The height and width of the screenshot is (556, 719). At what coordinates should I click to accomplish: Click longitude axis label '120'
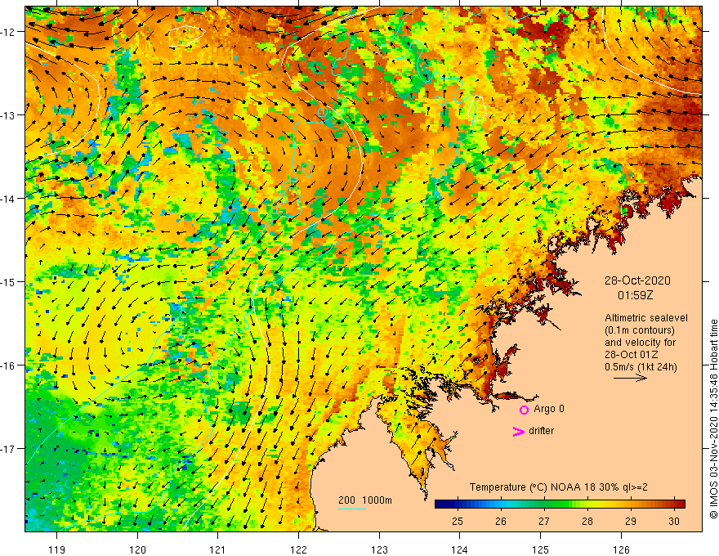point(137,549)
